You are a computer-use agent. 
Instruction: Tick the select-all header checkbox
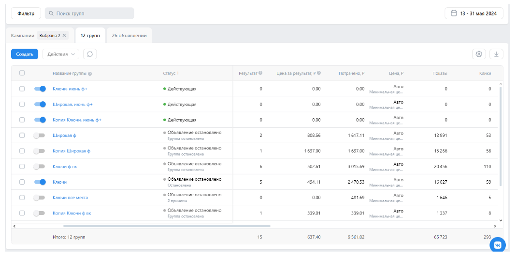(22, 73)
